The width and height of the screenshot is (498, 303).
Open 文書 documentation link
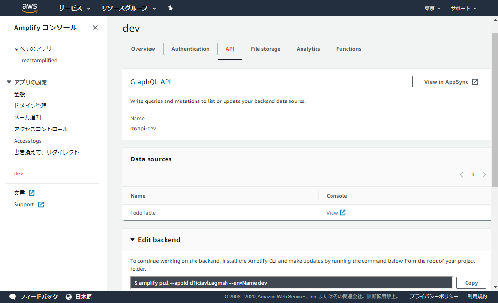[x=19, y=193]
